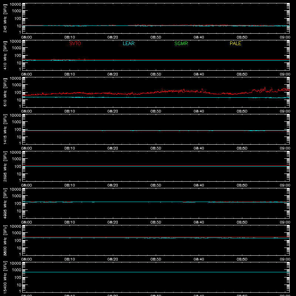Click the red SVTO legend label
This screenshot has height=296, width=296.
pos(75,43)
